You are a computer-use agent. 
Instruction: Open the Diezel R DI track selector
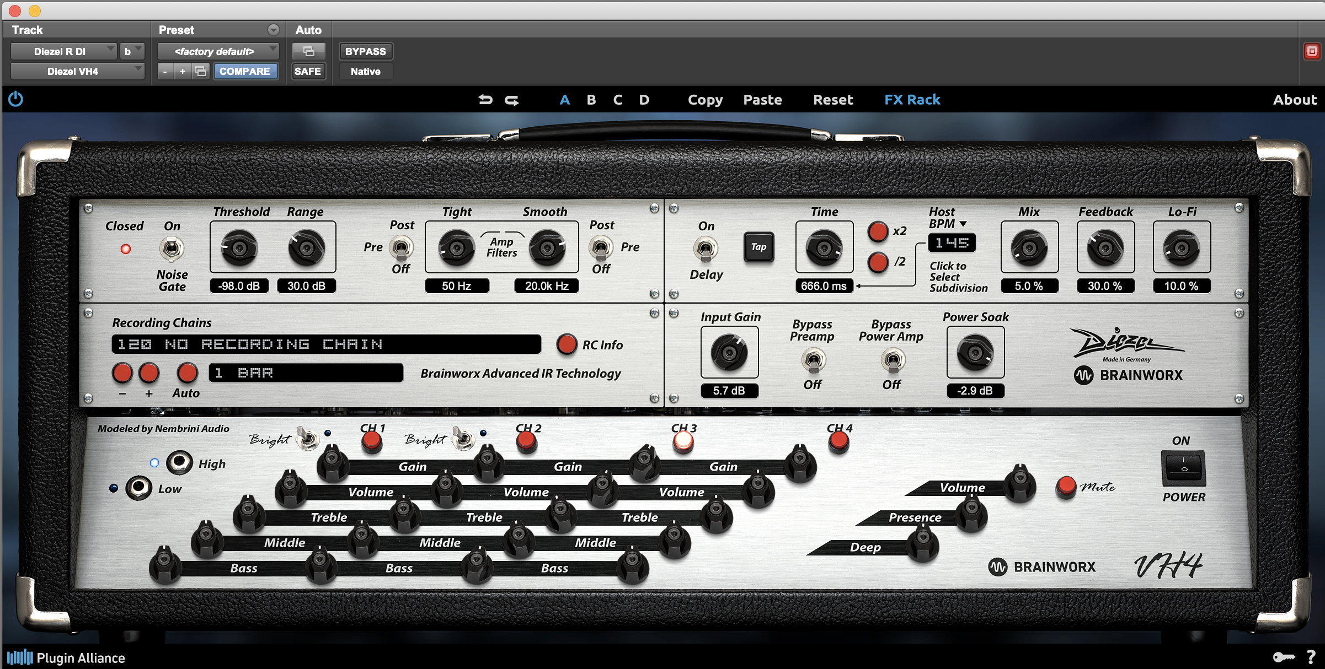[63, 51]
